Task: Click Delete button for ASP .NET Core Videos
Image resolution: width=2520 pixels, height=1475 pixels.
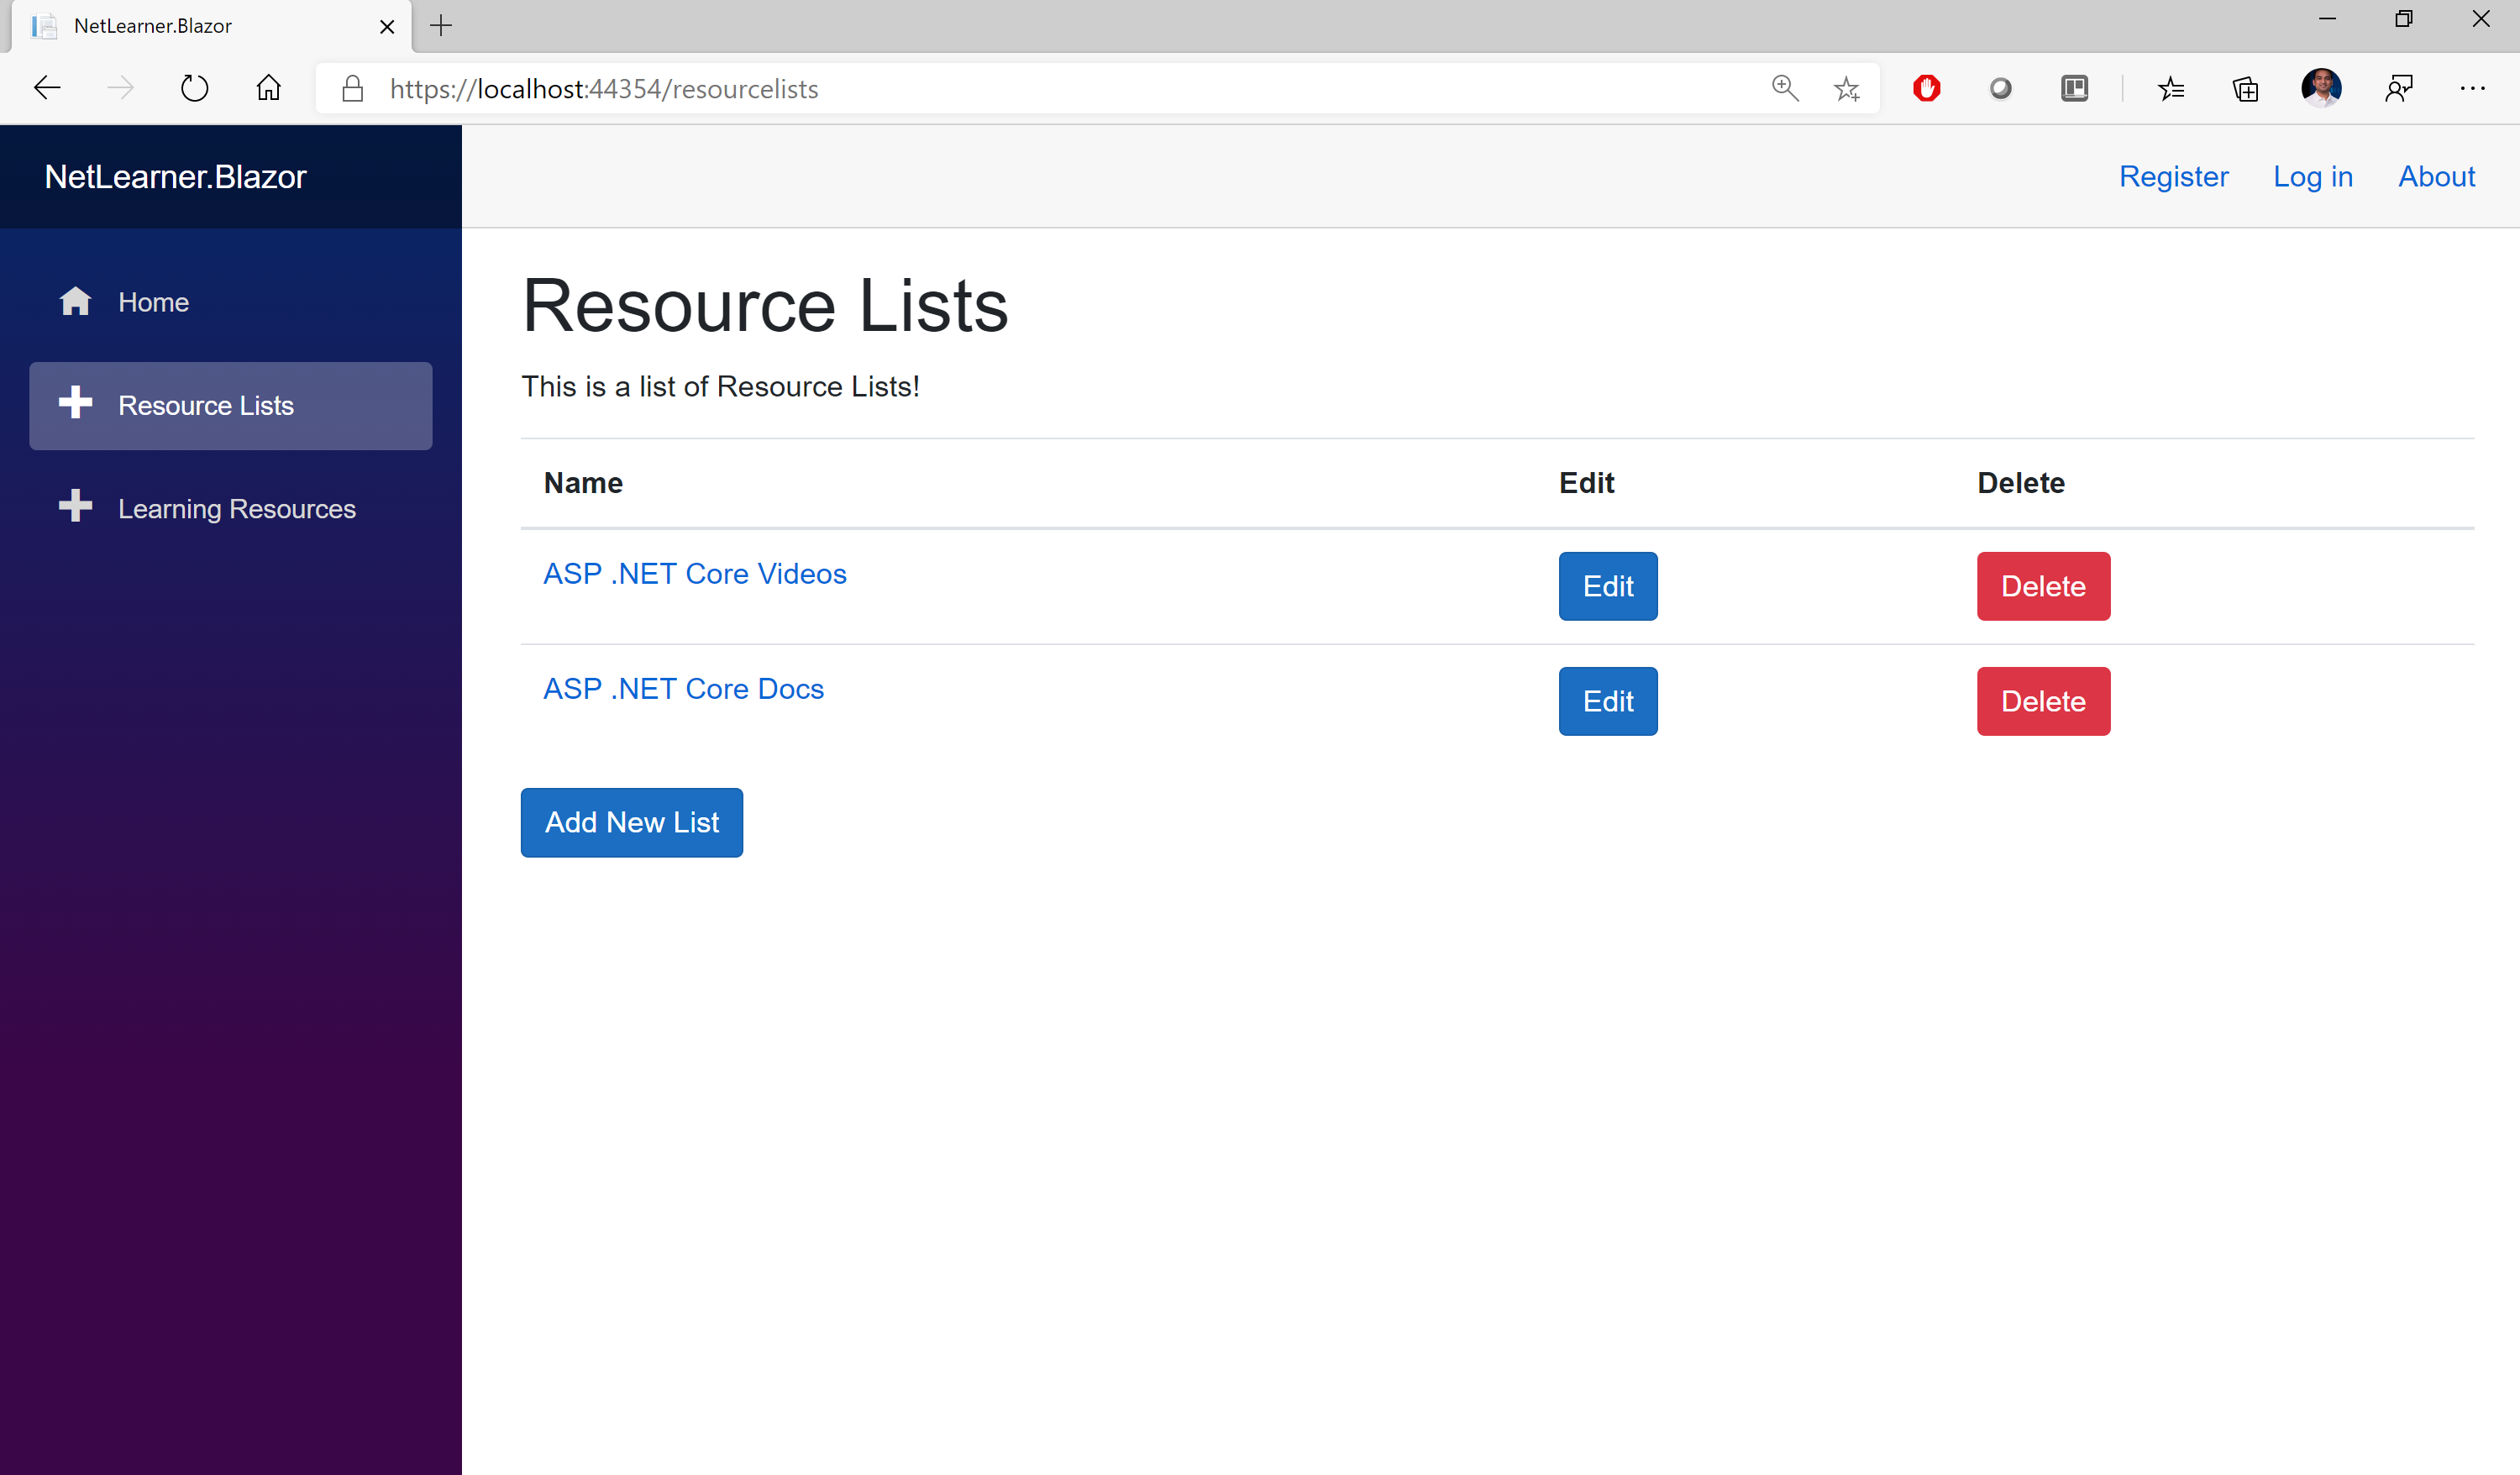Action: [2040, 585]
